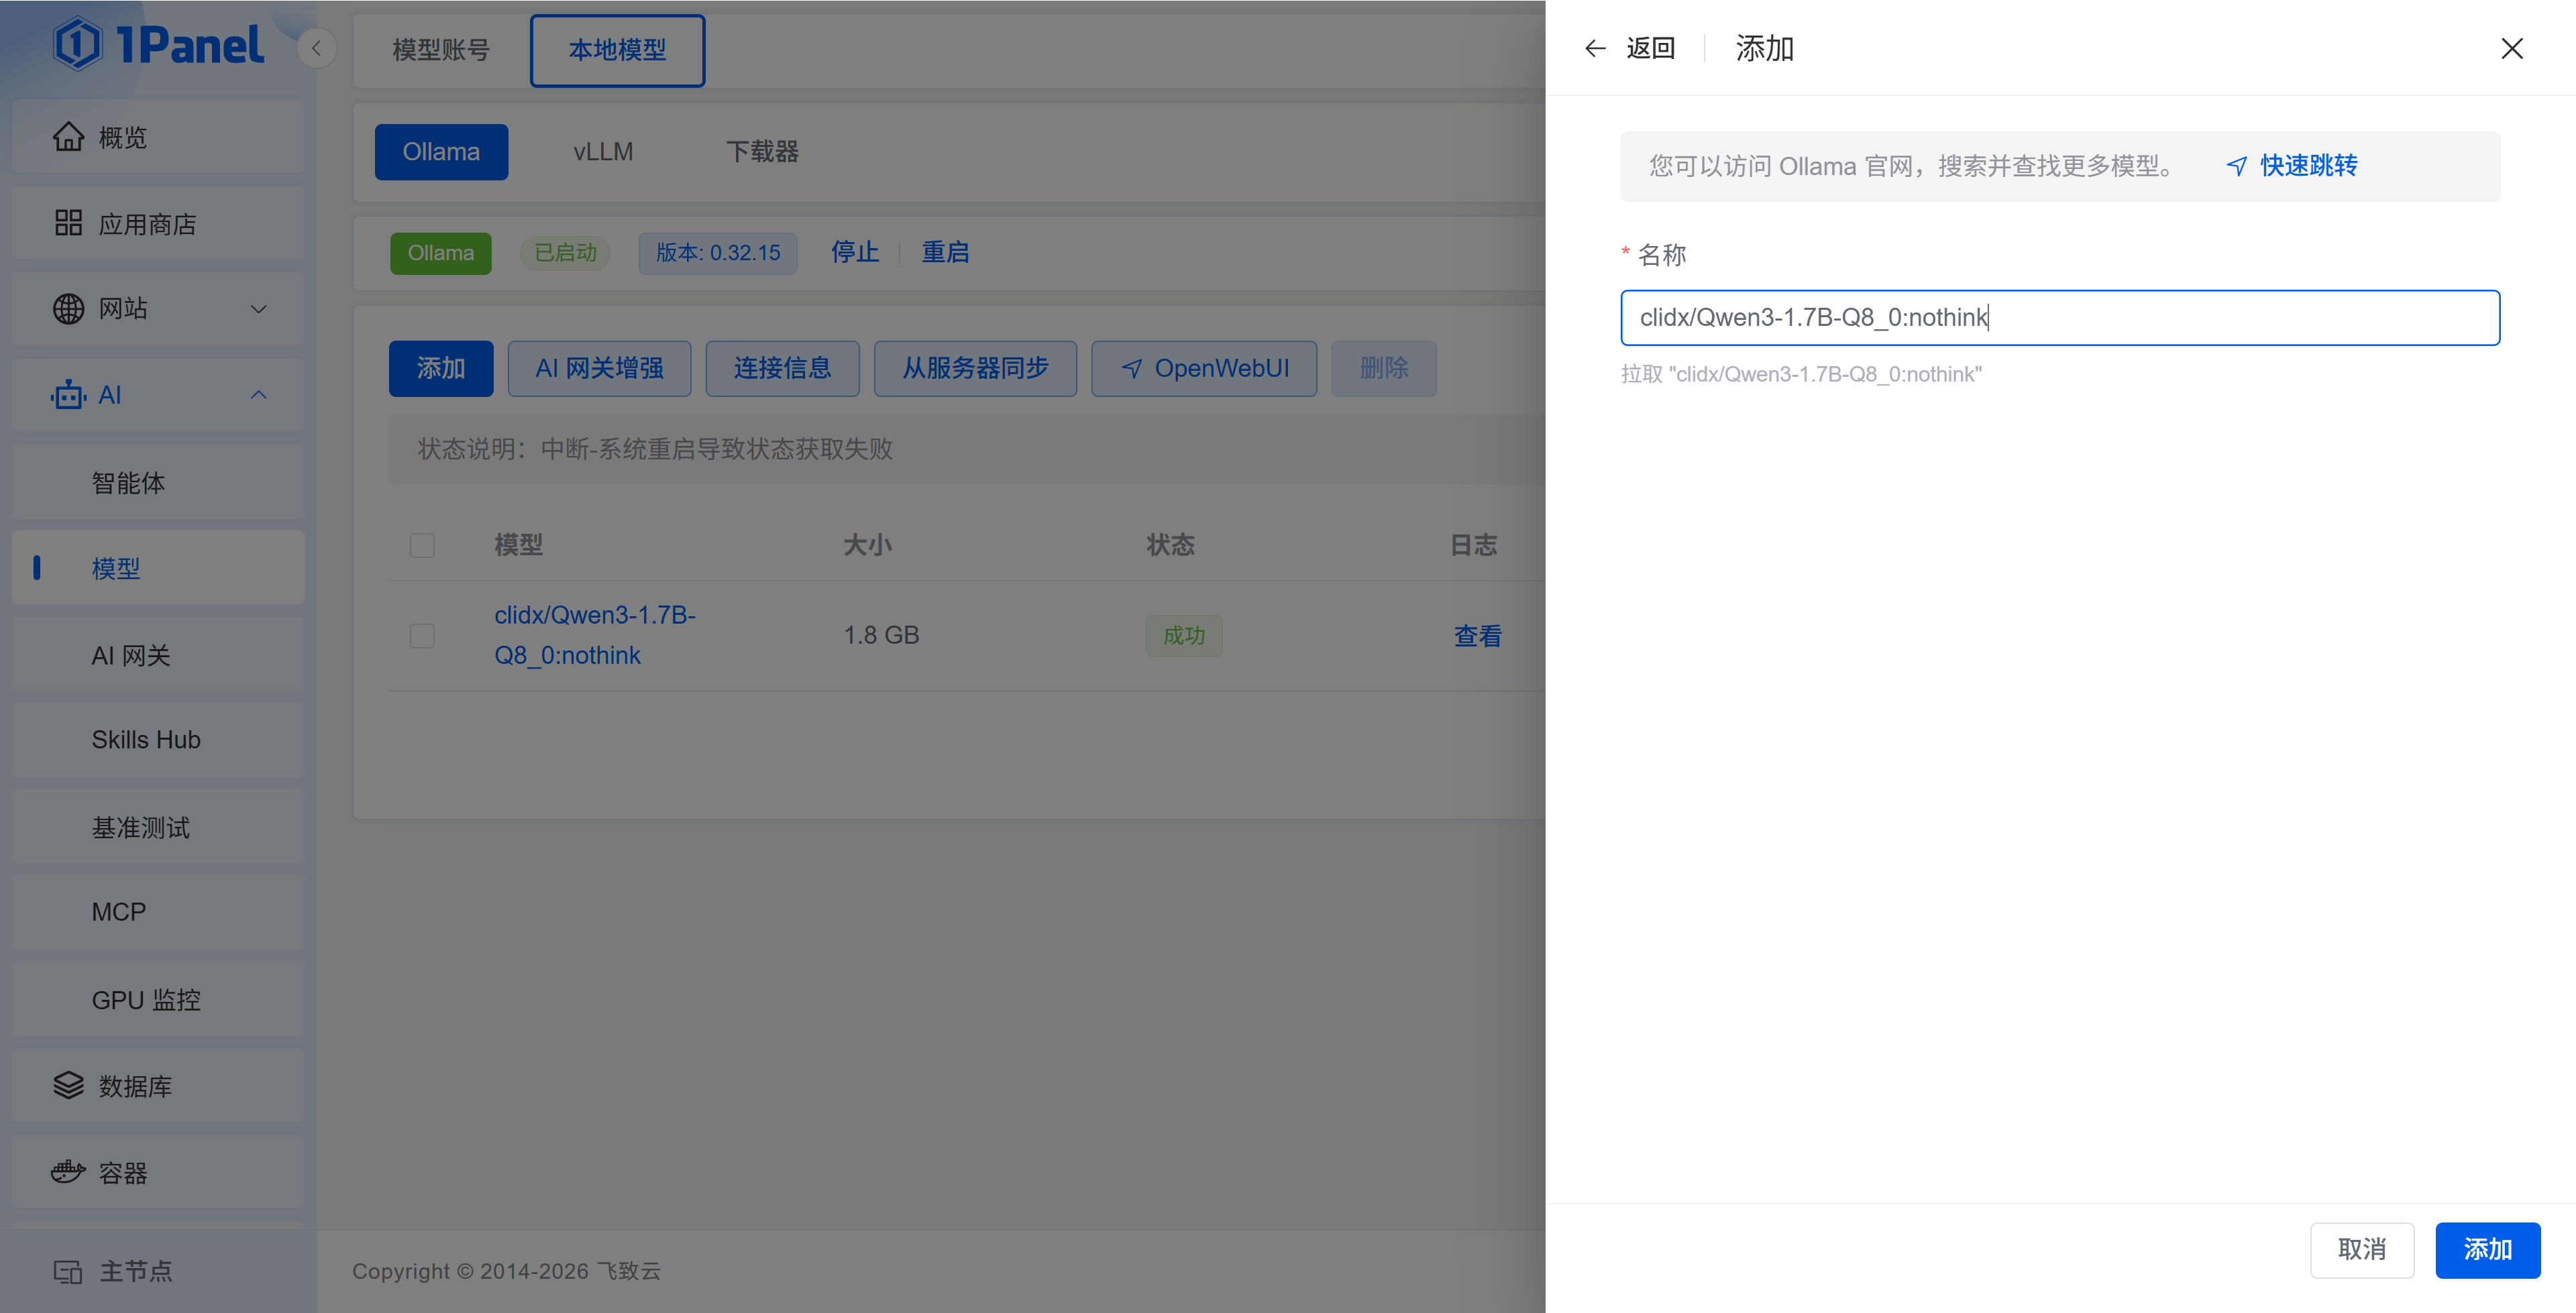The height and width of the screenshot is (1313, 2576).
Task: Select the 下载器 tab
Action: point(762,152)
